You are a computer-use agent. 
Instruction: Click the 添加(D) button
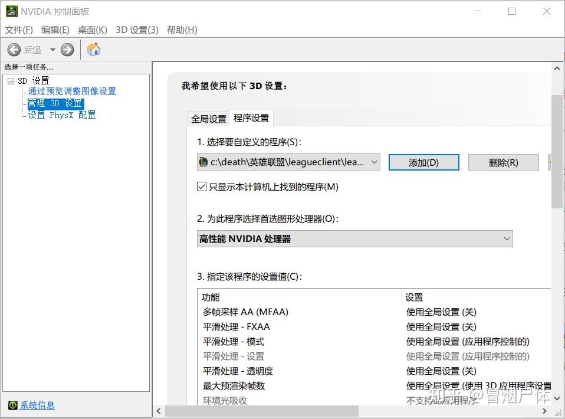423,163
